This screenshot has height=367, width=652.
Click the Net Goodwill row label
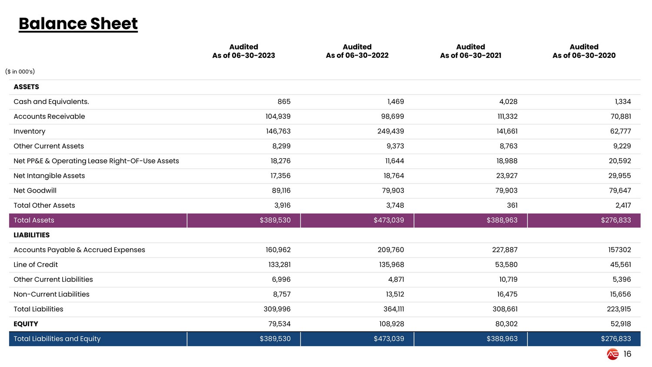(x=35, y=190)
